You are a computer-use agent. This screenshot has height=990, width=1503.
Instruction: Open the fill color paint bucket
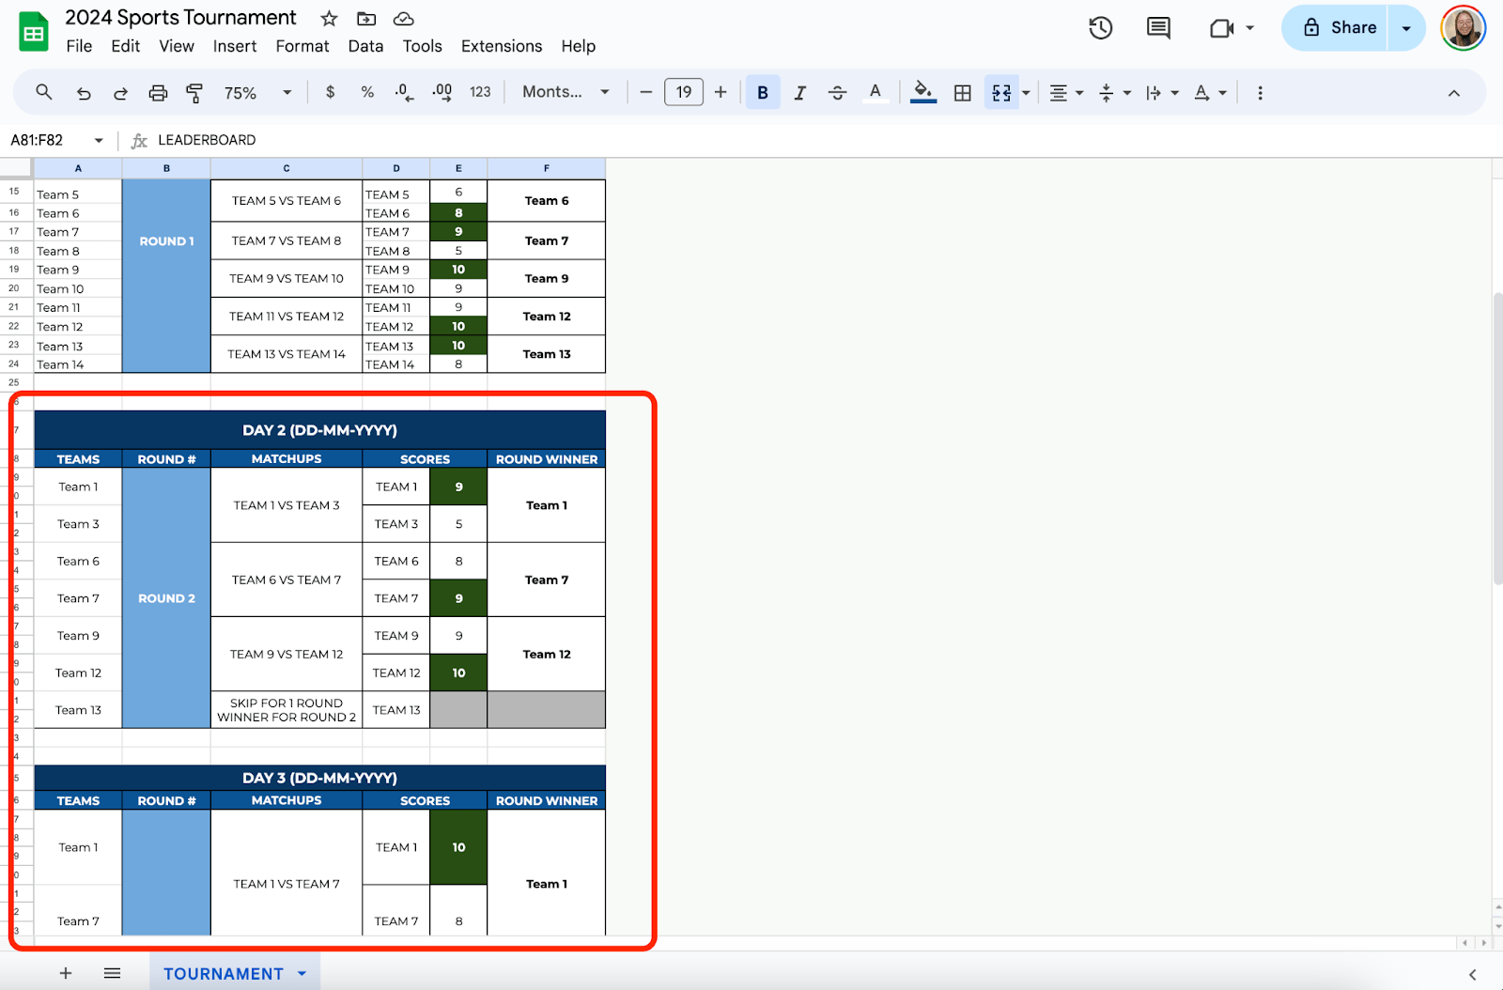click(x=922, y=92)
